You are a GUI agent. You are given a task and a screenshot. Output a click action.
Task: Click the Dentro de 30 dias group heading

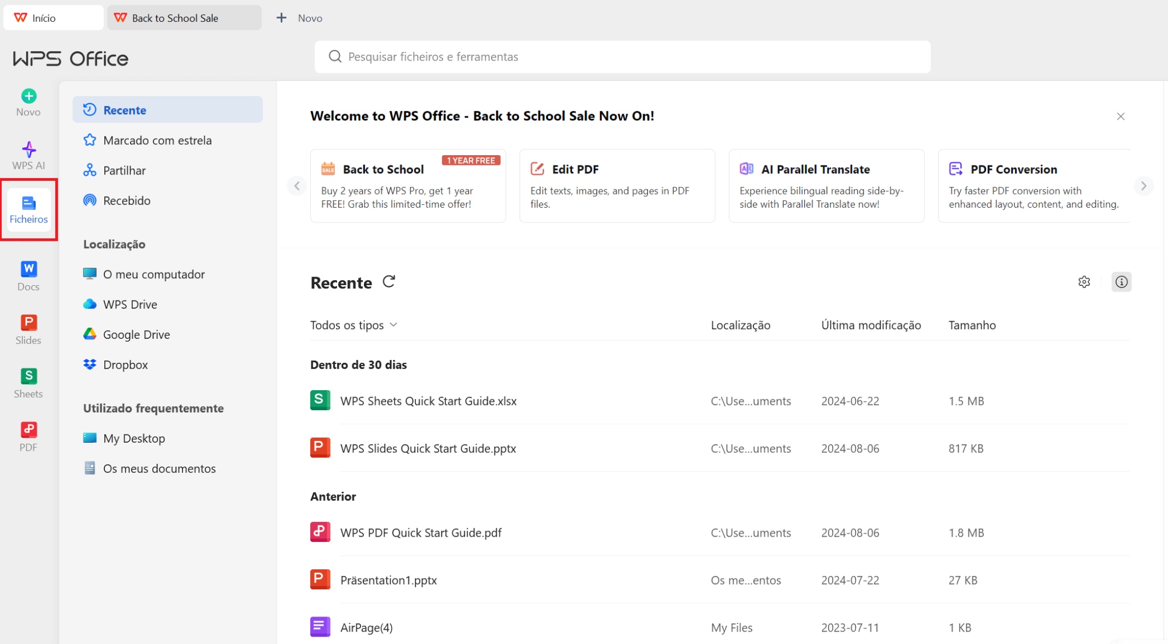pos(358,364)
